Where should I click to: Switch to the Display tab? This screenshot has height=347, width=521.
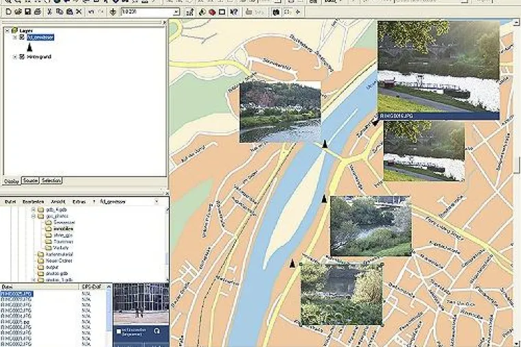click(x=12, y=181)
